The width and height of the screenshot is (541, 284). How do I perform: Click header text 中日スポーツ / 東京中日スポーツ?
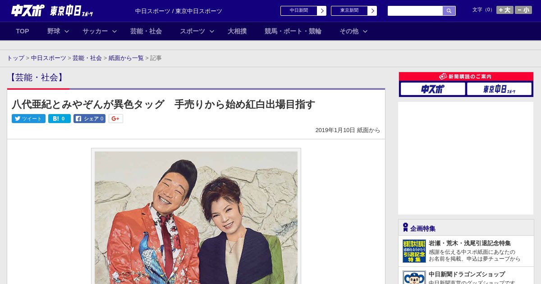pyautogui.click(x=179, y=11)
